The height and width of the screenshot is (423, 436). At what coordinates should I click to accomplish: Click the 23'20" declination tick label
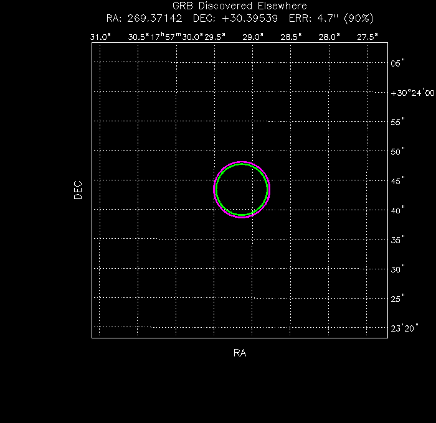click(x=404, y=328)
